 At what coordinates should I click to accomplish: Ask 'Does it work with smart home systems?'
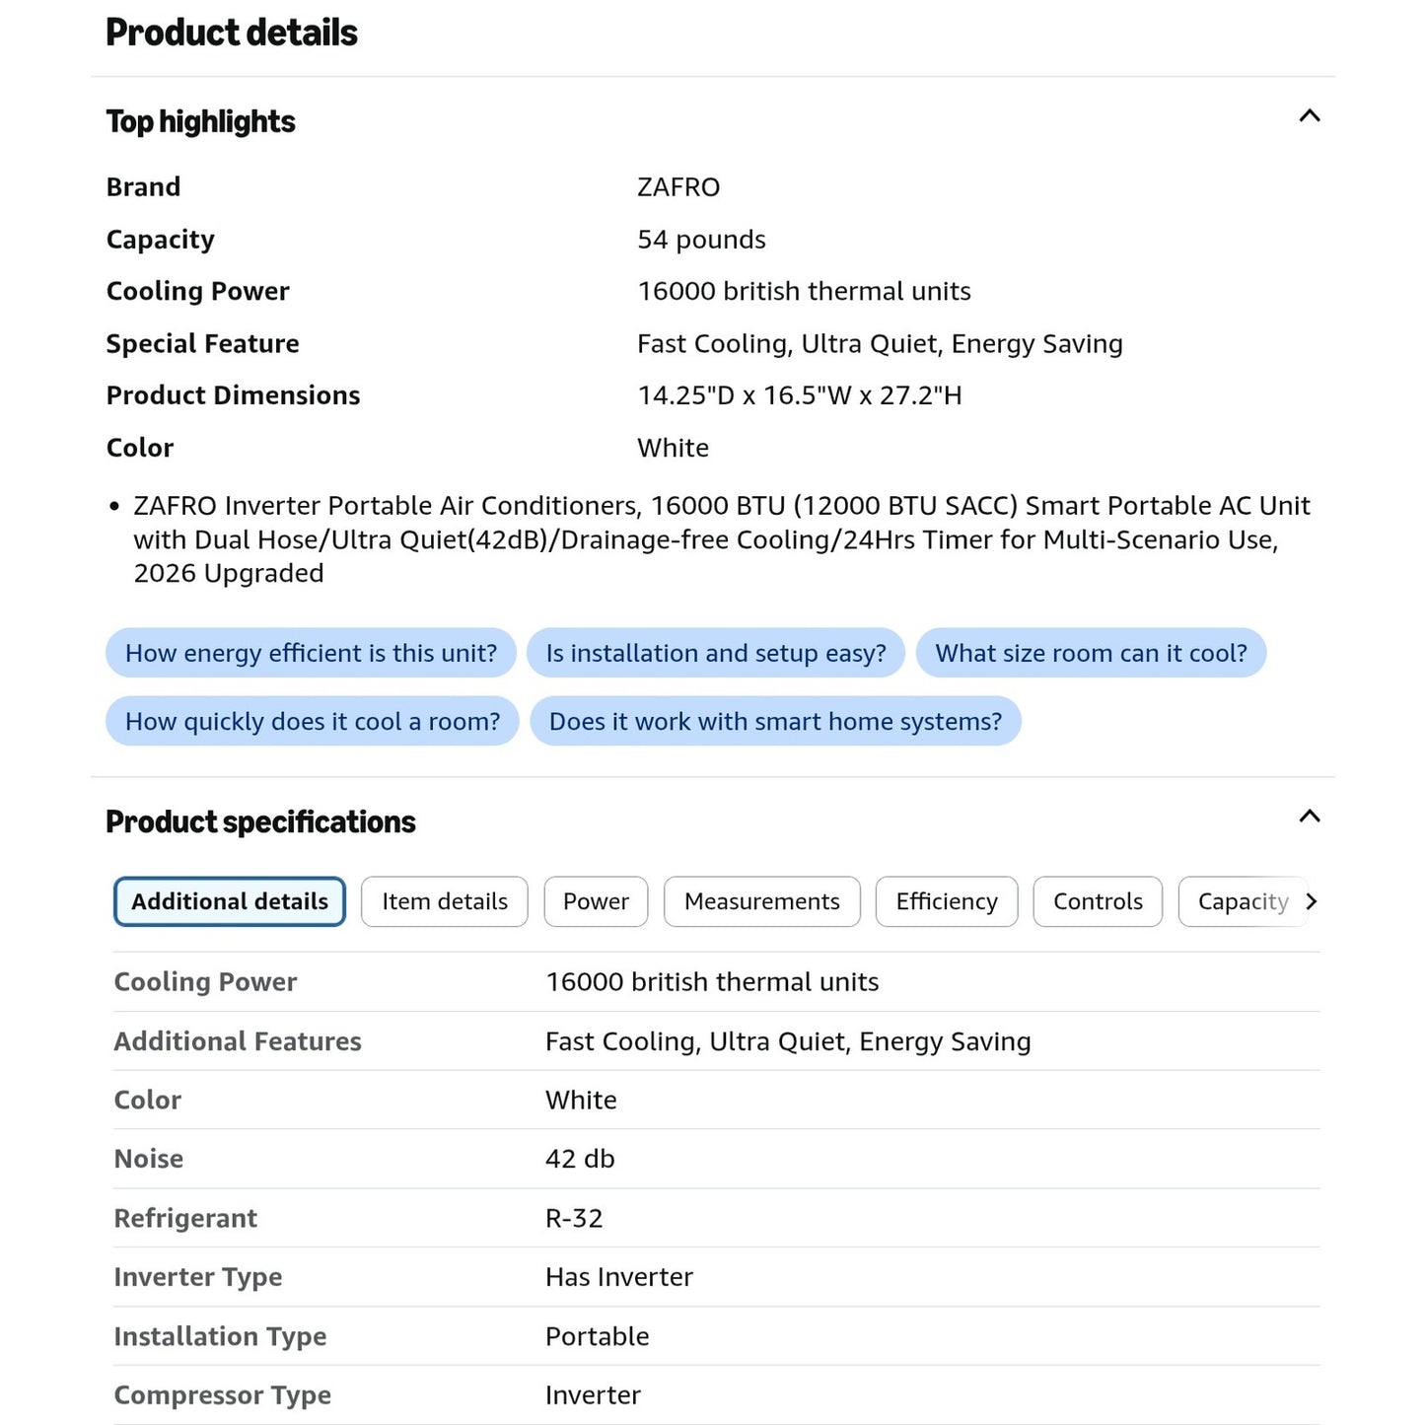775,721
